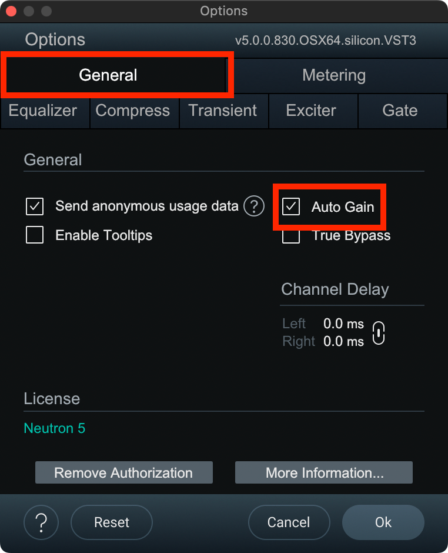Select the General tab
Viewport: 448px width, 553px height.
coord(108,75)
